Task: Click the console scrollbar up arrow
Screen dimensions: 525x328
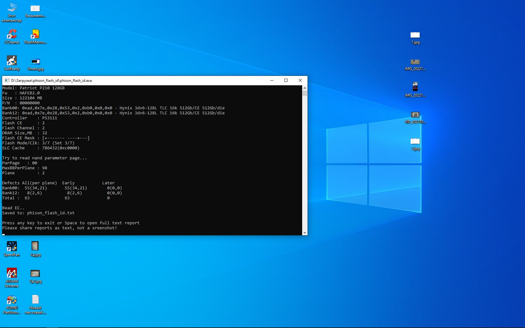Action: [305, 88]
